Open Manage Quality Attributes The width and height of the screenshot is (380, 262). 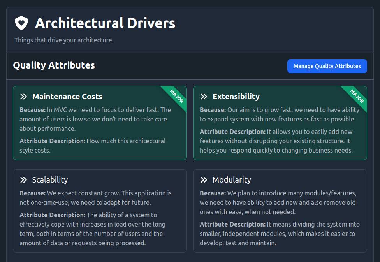pos(327,66)
